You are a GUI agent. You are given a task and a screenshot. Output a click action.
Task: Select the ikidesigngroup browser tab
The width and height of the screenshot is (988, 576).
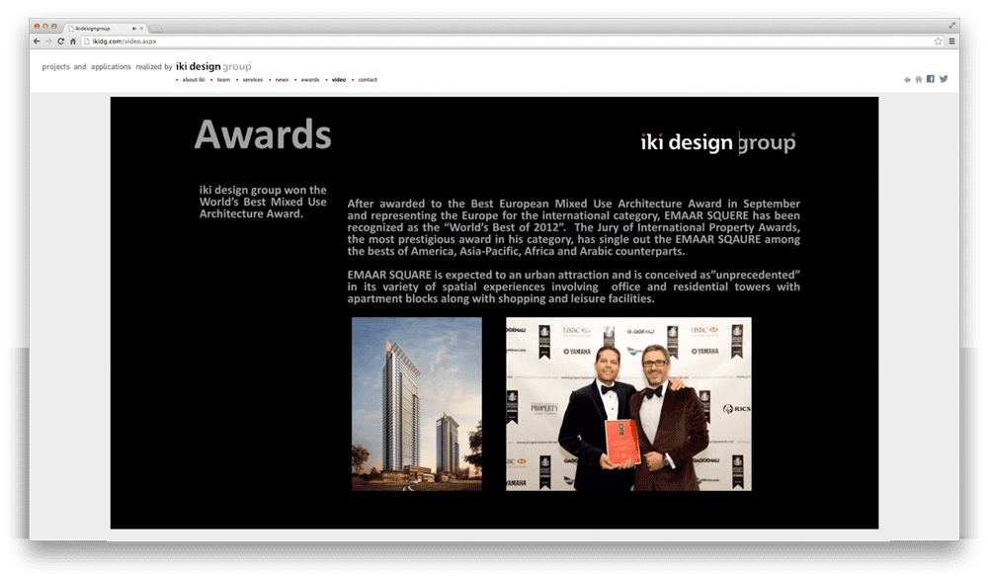point(106,29)
